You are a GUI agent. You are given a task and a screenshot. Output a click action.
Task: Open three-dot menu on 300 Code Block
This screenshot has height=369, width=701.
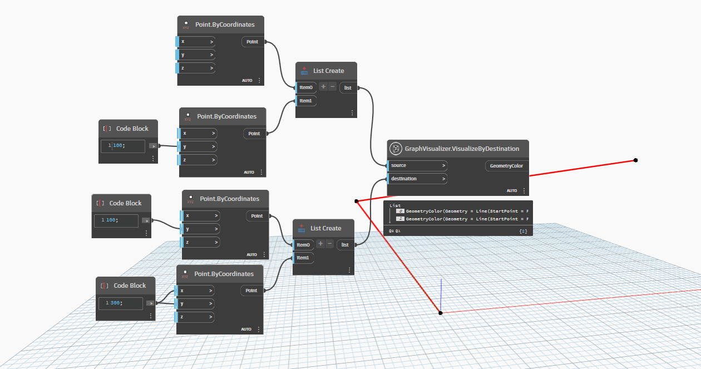(x=150, y=316)
